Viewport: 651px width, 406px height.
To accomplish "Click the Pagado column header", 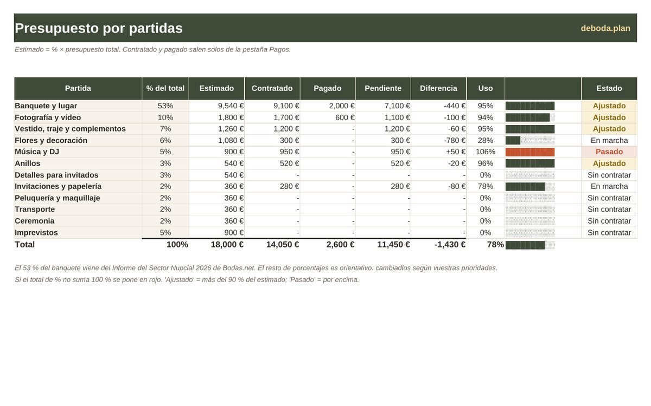I will click(x=328, y=88).
